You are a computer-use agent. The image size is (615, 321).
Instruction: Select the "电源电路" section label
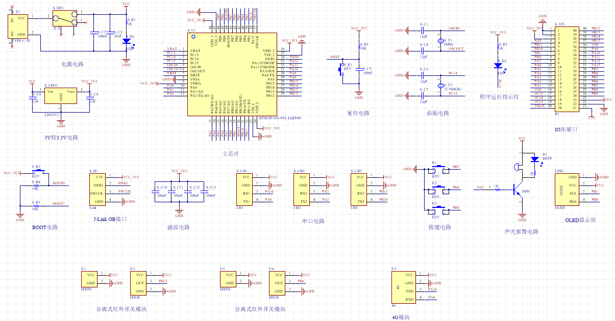coord(72,64)
